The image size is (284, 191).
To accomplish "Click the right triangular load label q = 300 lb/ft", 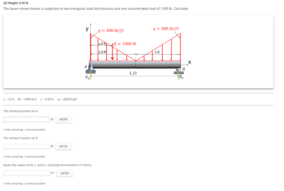I will (166, 28).
